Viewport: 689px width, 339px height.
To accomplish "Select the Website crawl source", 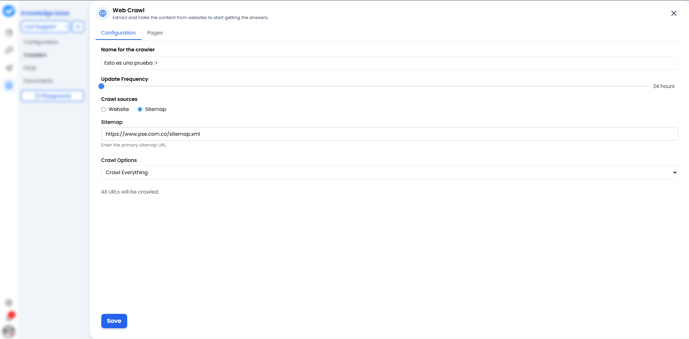I will tap(103, 109).
